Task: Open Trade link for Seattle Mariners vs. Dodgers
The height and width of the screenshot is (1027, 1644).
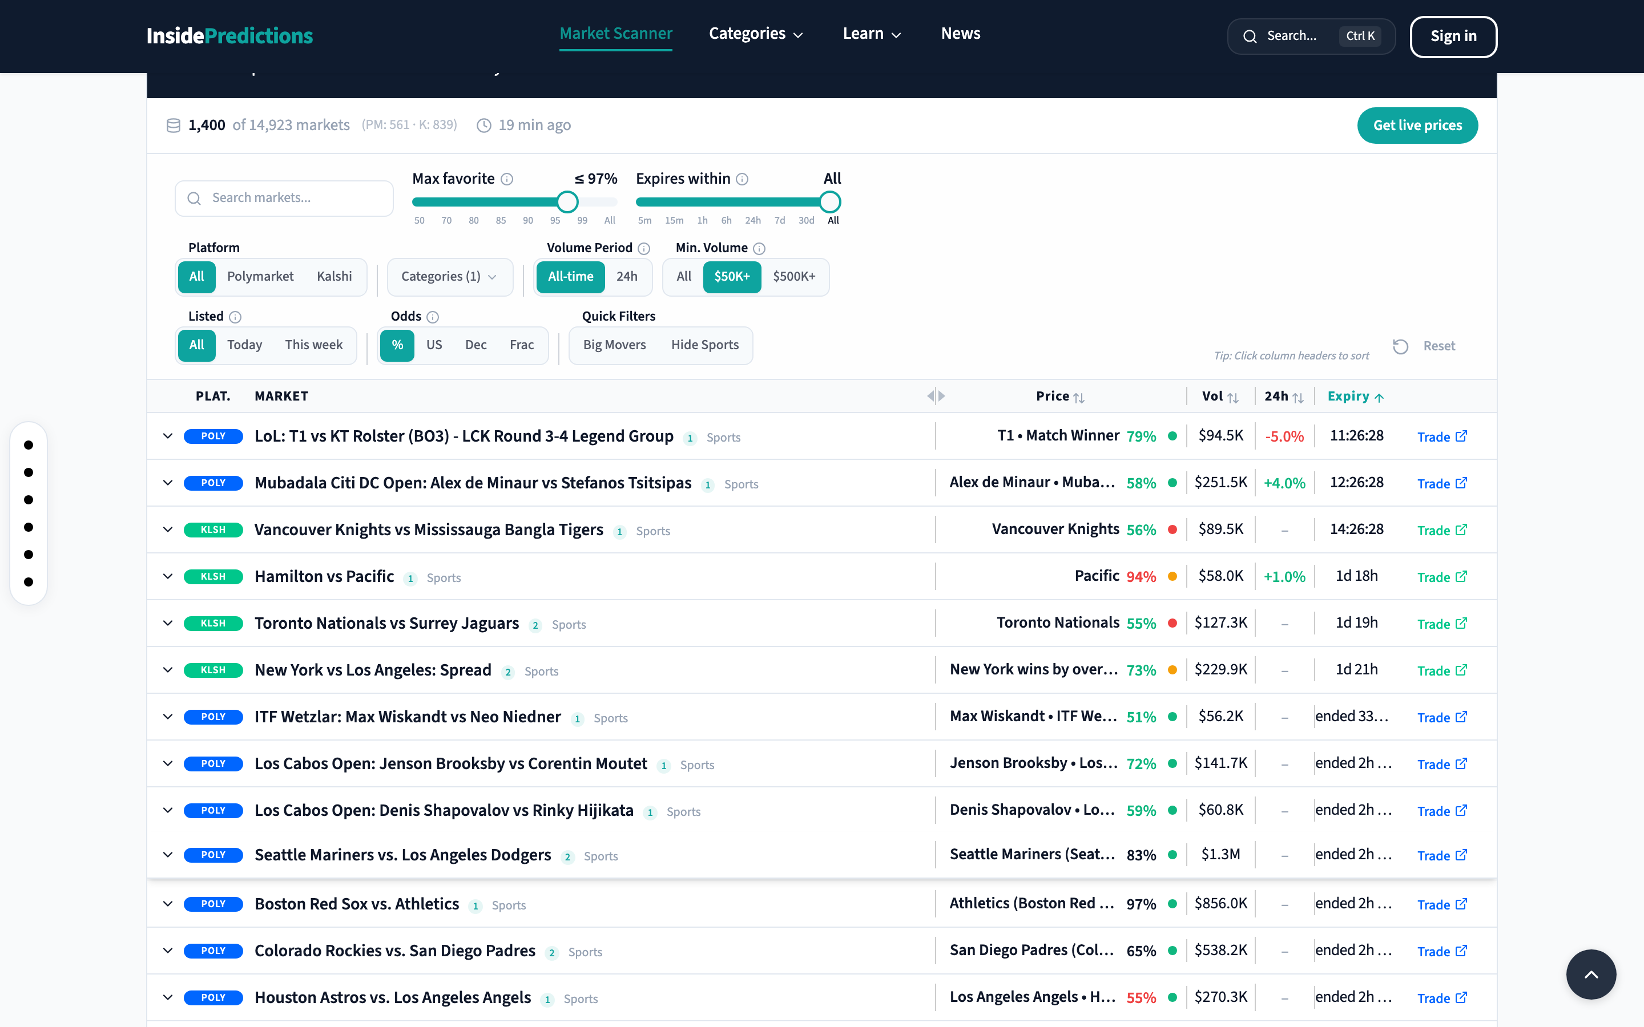Action: [1442, 855]
